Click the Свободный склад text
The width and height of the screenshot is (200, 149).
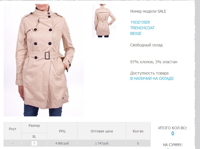click(x=147, y=45)
